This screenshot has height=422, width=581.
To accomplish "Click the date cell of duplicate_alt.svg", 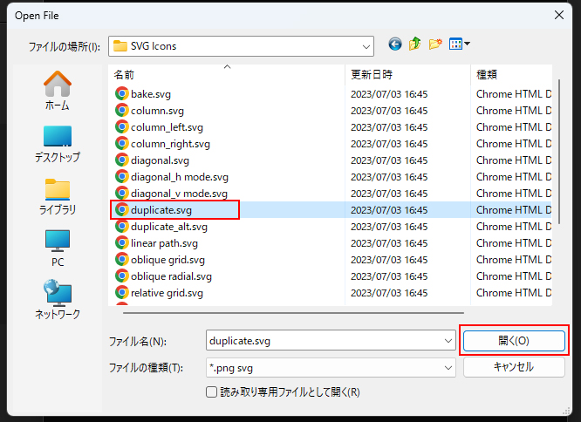I will [x=389, y=227].
